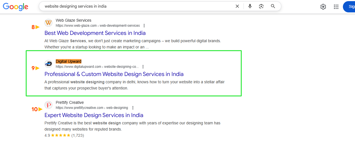This screenshot has width=355, height=148.
Task: Click the Sign in button
Action: (350, 7)
